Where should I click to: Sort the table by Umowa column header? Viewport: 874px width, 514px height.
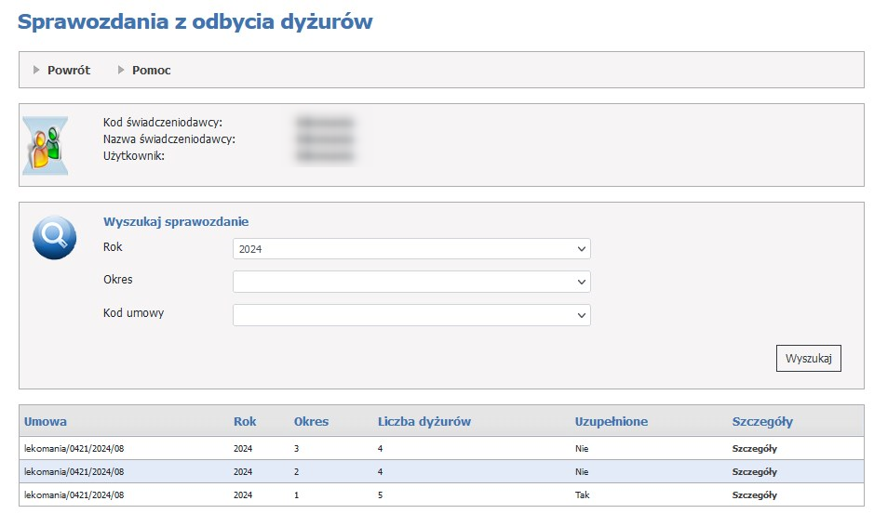point(46,421)
